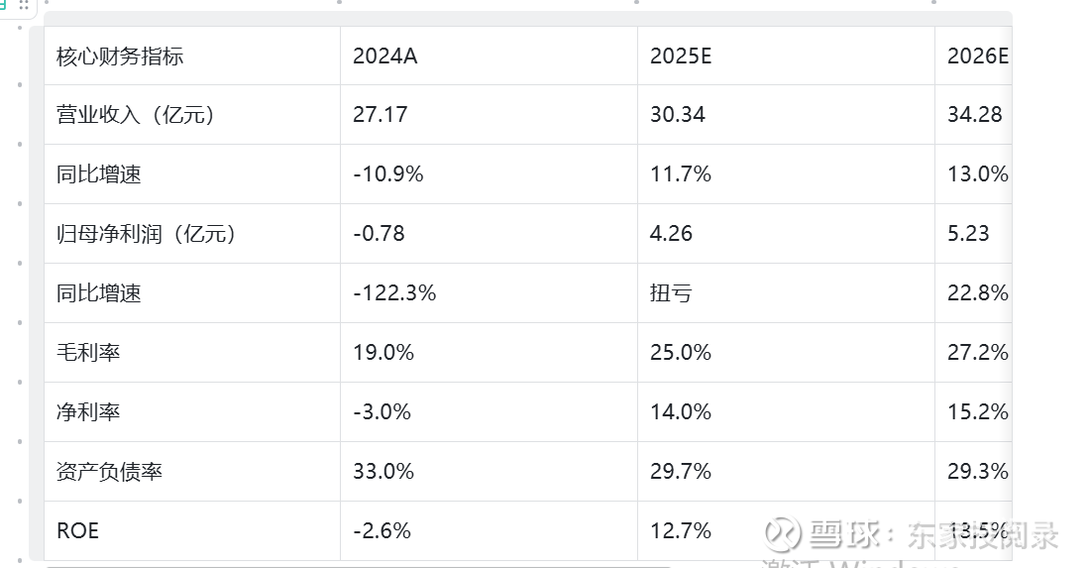Click row divider dot between 资产负债率 and ROE

tap(20, 501)
